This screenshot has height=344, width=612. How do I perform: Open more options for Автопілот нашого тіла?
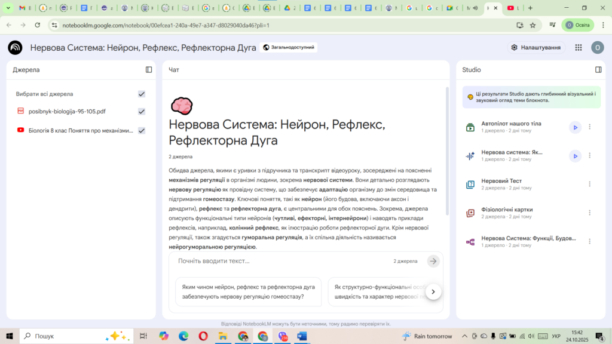coord(590,127)
